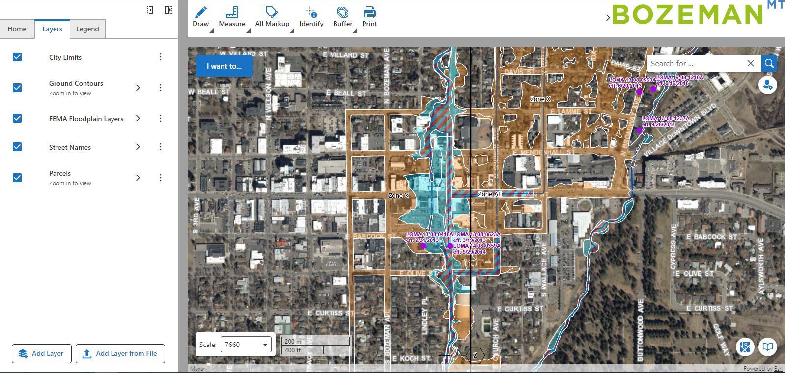This screenshot has width=785, height=373.
Task: Click the LOMA 13-08-1237A map point
Action: click(x=639, y=131)
